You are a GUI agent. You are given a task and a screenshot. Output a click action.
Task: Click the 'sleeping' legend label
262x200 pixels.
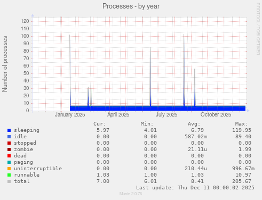point(27,130)
